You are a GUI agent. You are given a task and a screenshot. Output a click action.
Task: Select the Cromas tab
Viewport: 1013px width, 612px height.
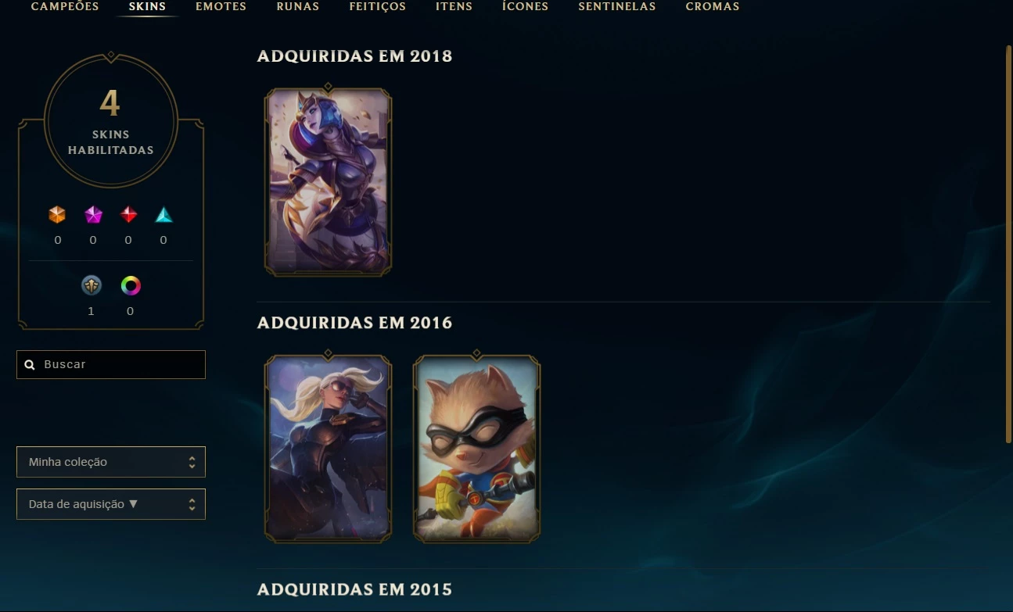pos(713,6)
